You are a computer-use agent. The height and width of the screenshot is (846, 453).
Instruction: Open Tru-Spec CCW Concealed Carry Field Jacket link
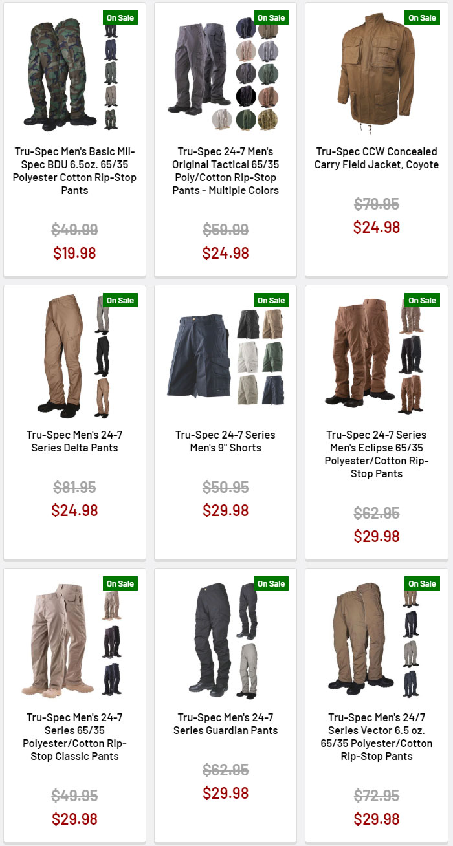[376, 158]
